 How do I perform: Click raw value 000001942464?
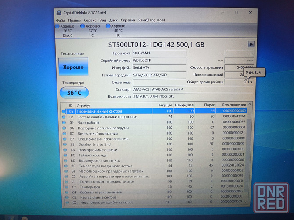point(234,116)
